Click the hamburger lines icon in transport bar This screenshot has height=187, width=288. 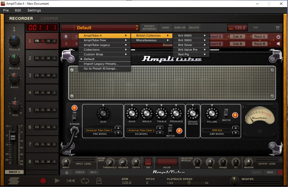tap(14, 181)
